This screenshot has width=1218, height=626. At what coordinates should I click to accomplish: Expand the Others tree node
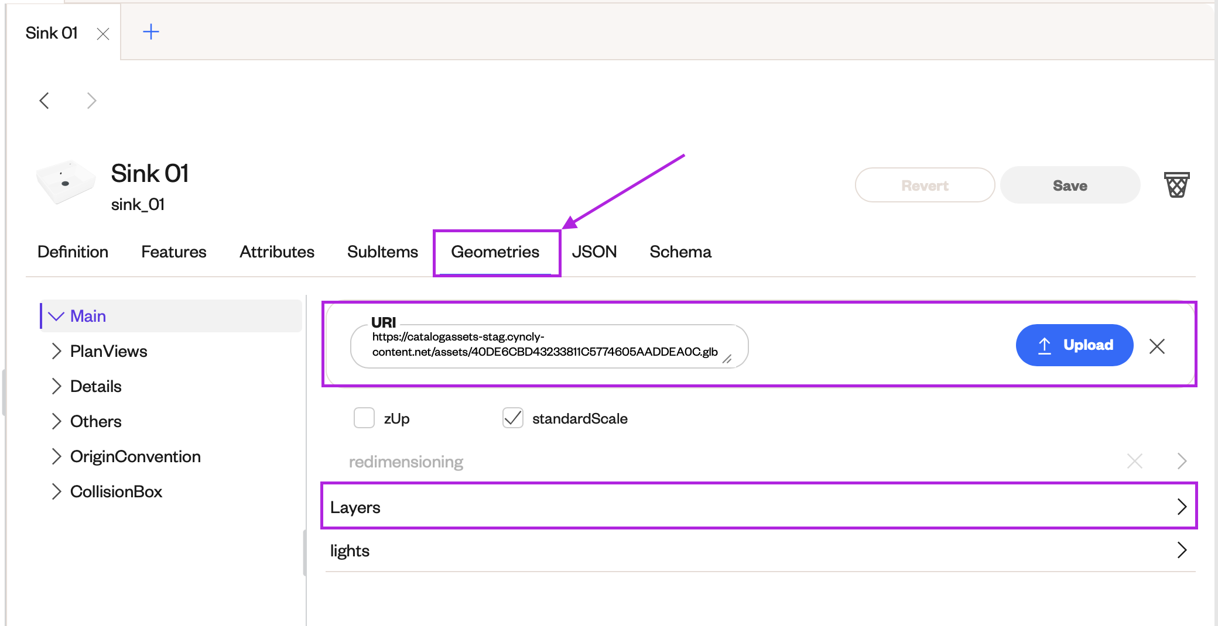tap(56, 421)
